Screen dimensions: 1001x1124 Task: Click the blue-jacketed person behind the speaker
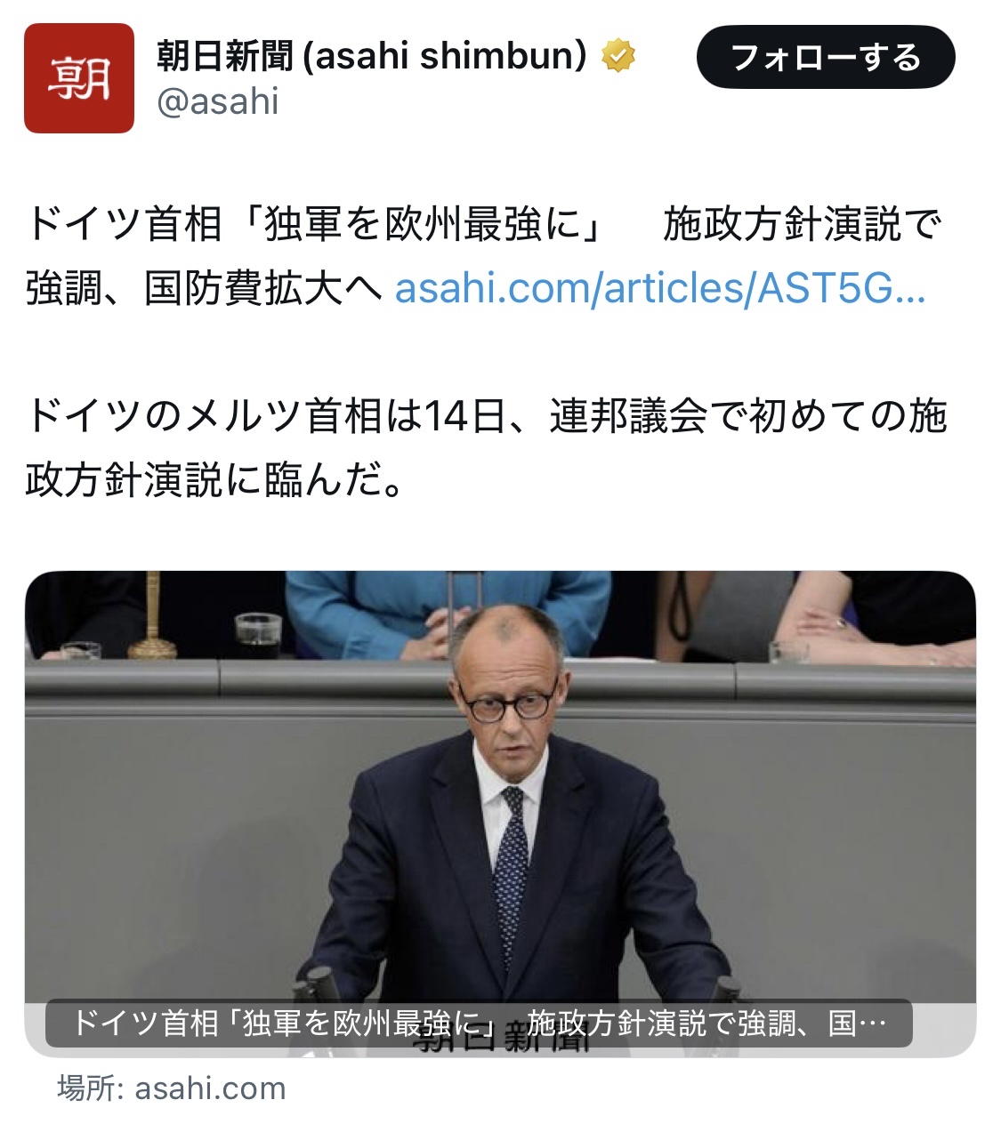click(447, 612)
